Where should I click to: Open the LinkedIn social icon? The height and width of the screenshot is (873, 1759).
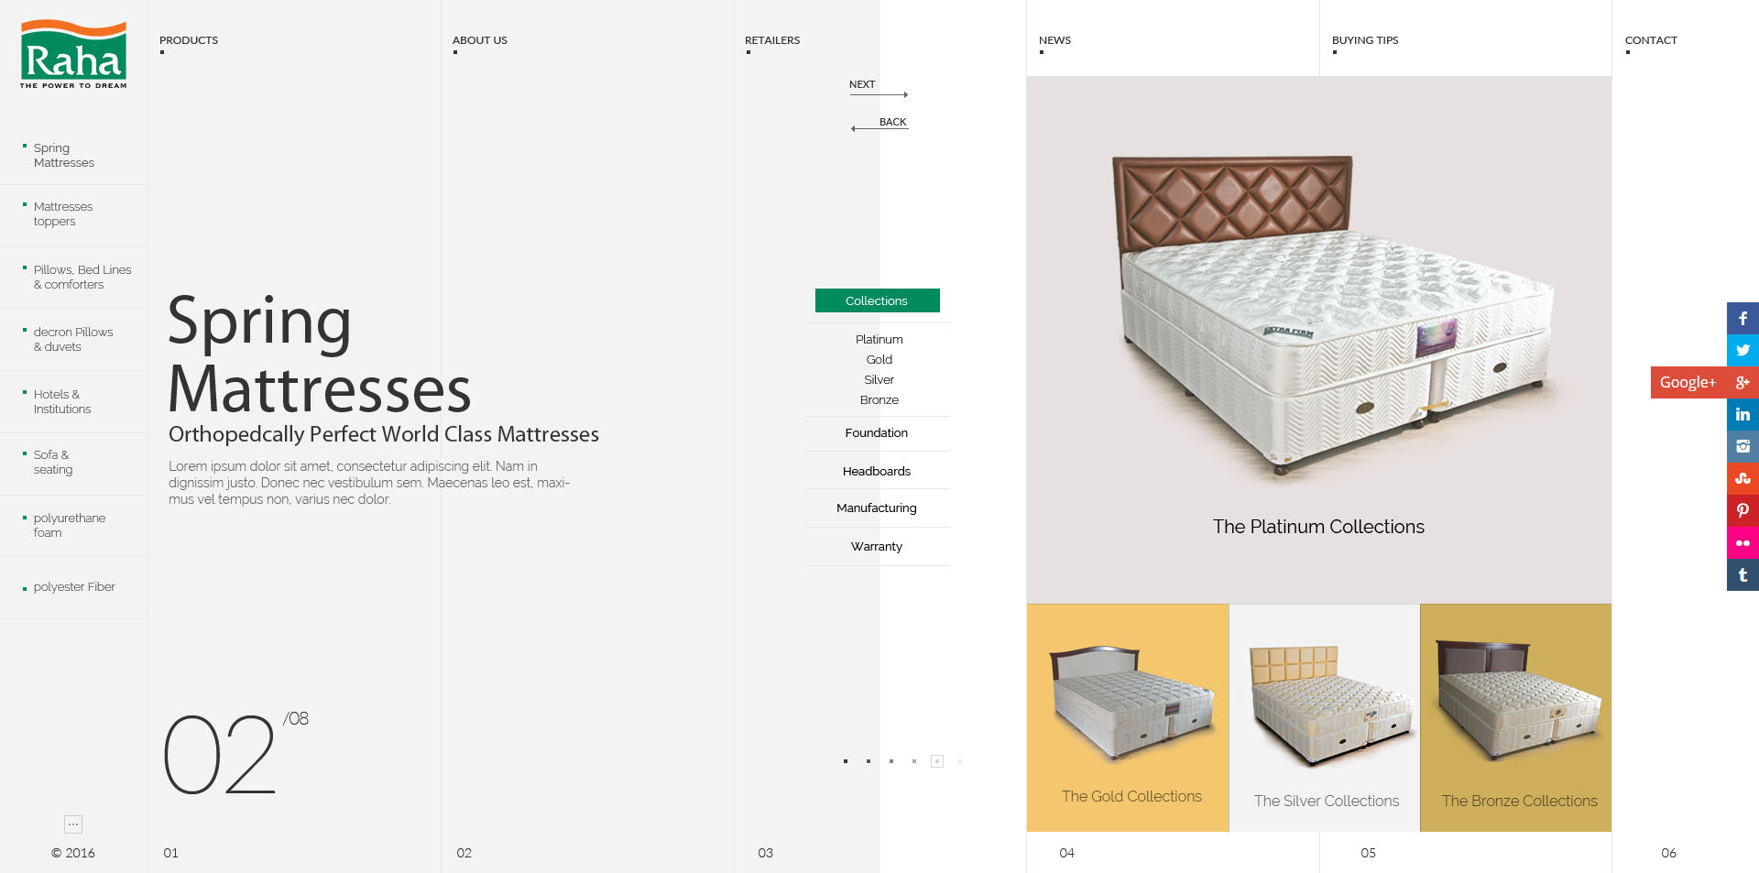click(x=1743, y=414)
